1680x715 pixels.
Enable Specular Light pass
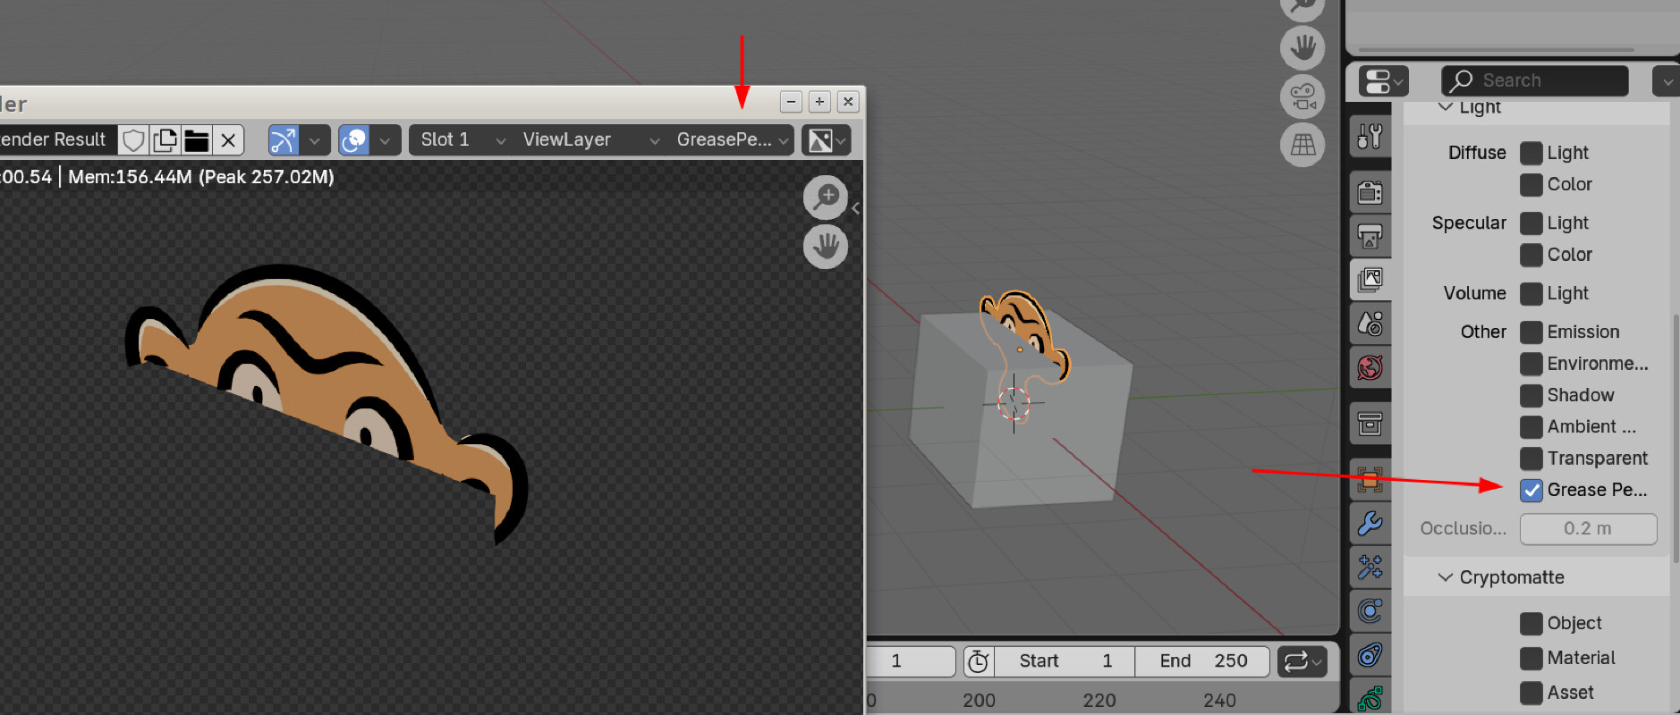[x=1532, y=223]
